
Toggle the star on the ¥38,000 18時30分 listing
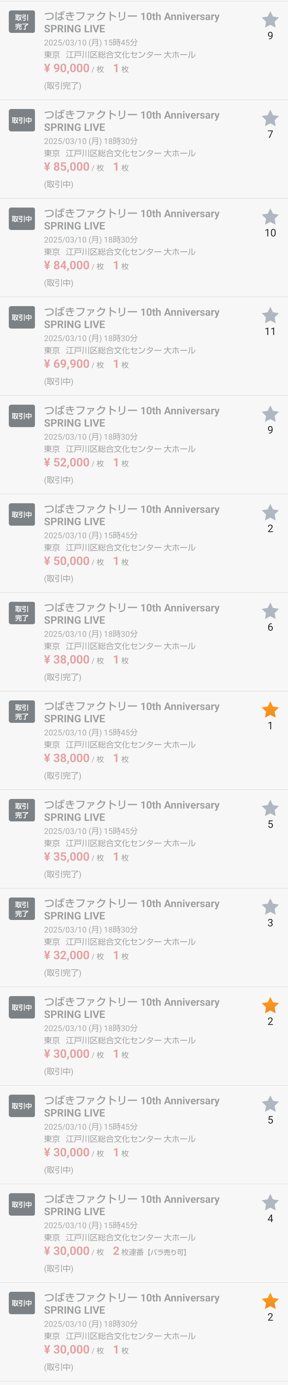270,611
